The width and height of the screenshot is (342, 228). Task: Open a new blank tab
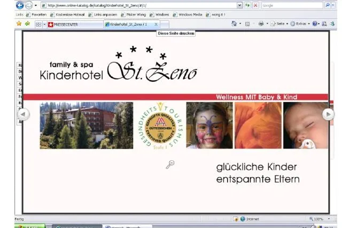pos(165,25)
